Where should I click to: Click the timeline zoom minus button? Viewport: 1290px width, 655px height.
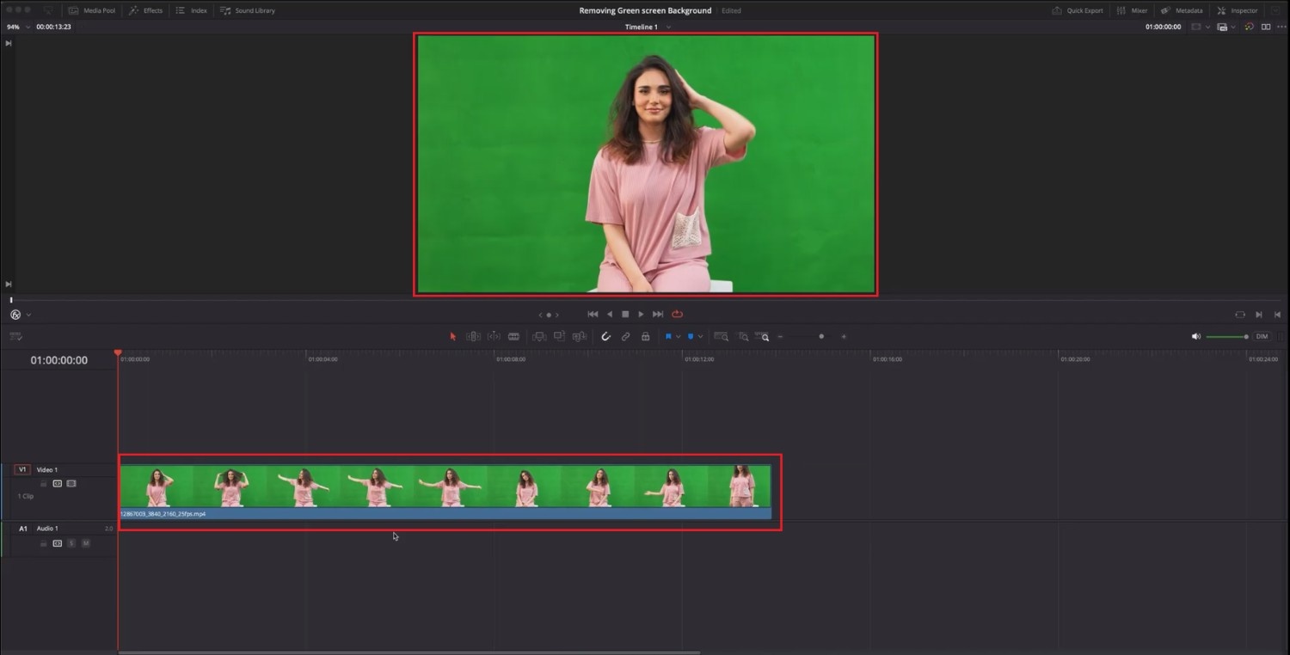781,337
